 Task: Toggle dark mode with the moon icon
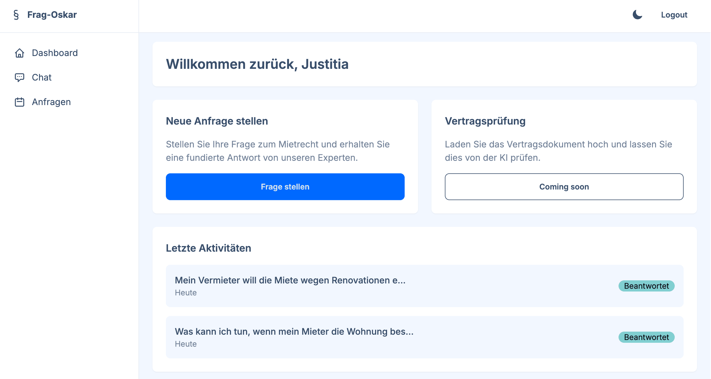click(x=638, y=15)
